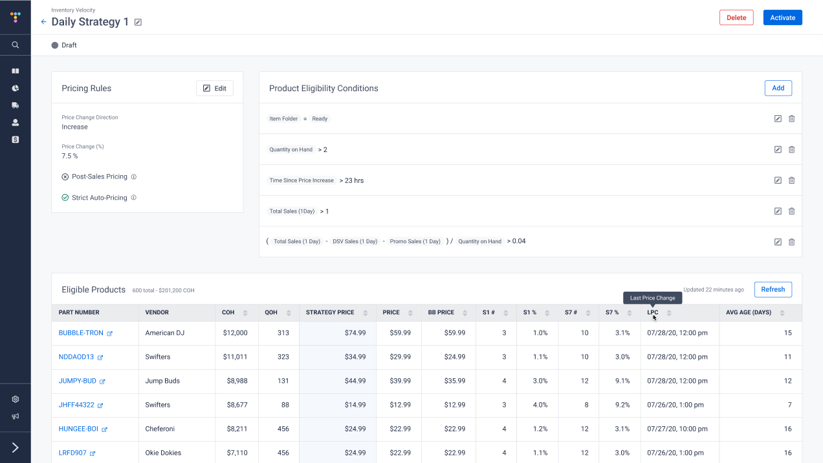Image resolution: width=823 pixels, height=463 pixels.
Task: Delete the Item Folder condition via trash icon
Action: 791,118
